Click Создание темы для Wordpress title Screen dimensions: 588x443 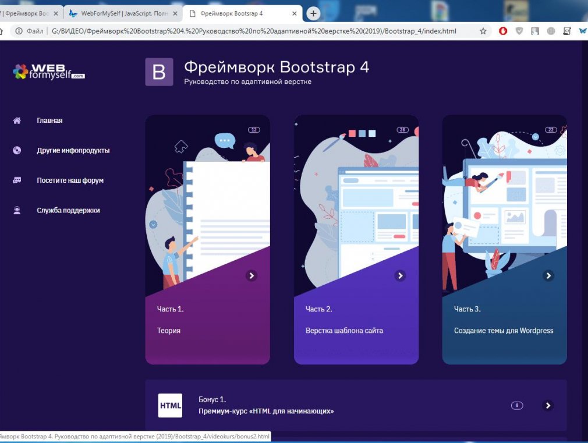tap(504, 331)
